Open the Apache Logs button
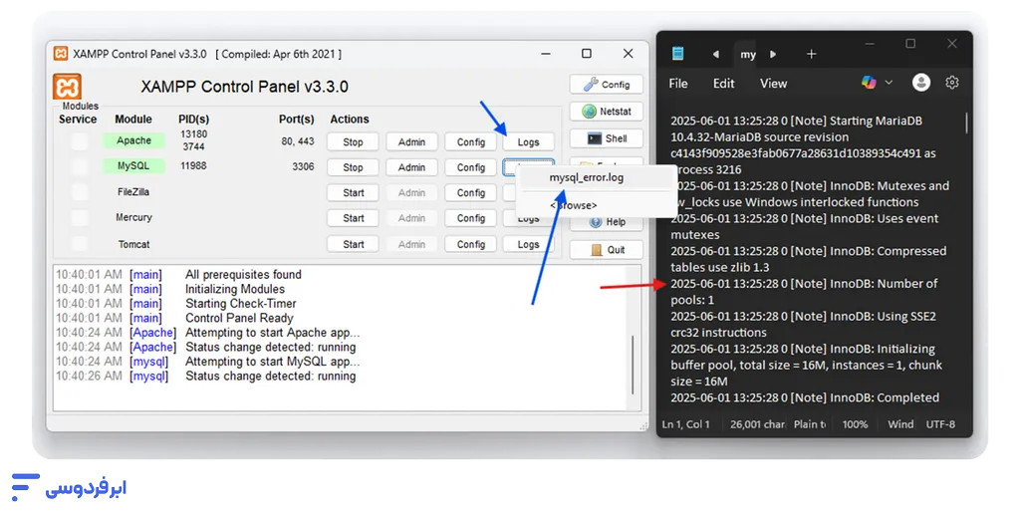Viewport: 1020px width, 513px height. (x=528, y=141)
